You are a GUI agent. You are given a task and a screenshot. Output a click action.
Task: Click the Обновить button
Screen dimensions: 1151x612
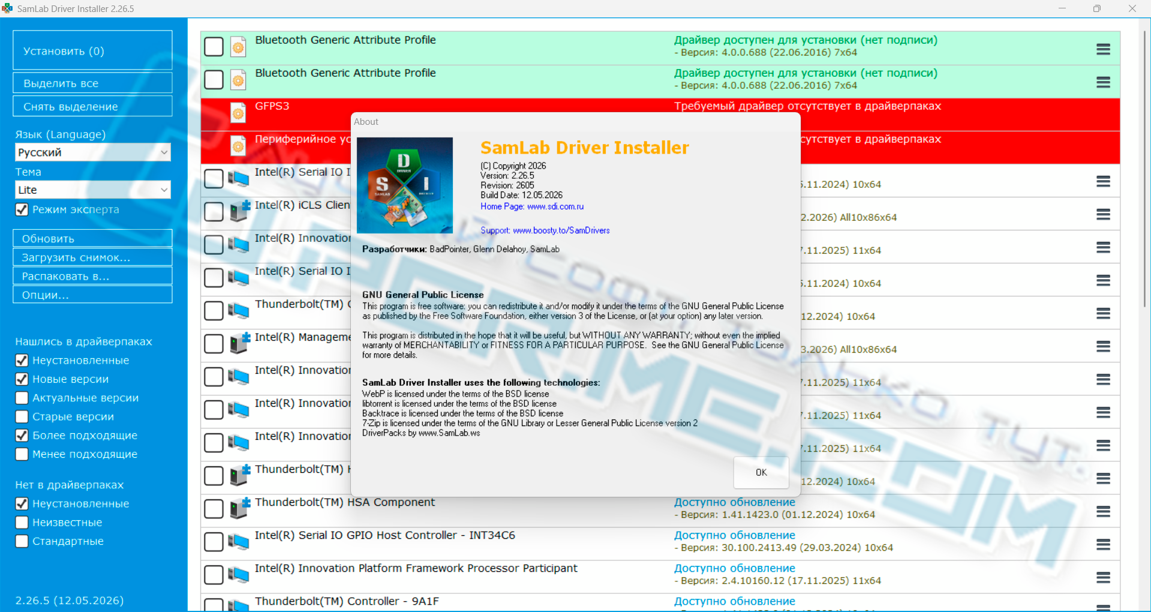pos(92,238)
